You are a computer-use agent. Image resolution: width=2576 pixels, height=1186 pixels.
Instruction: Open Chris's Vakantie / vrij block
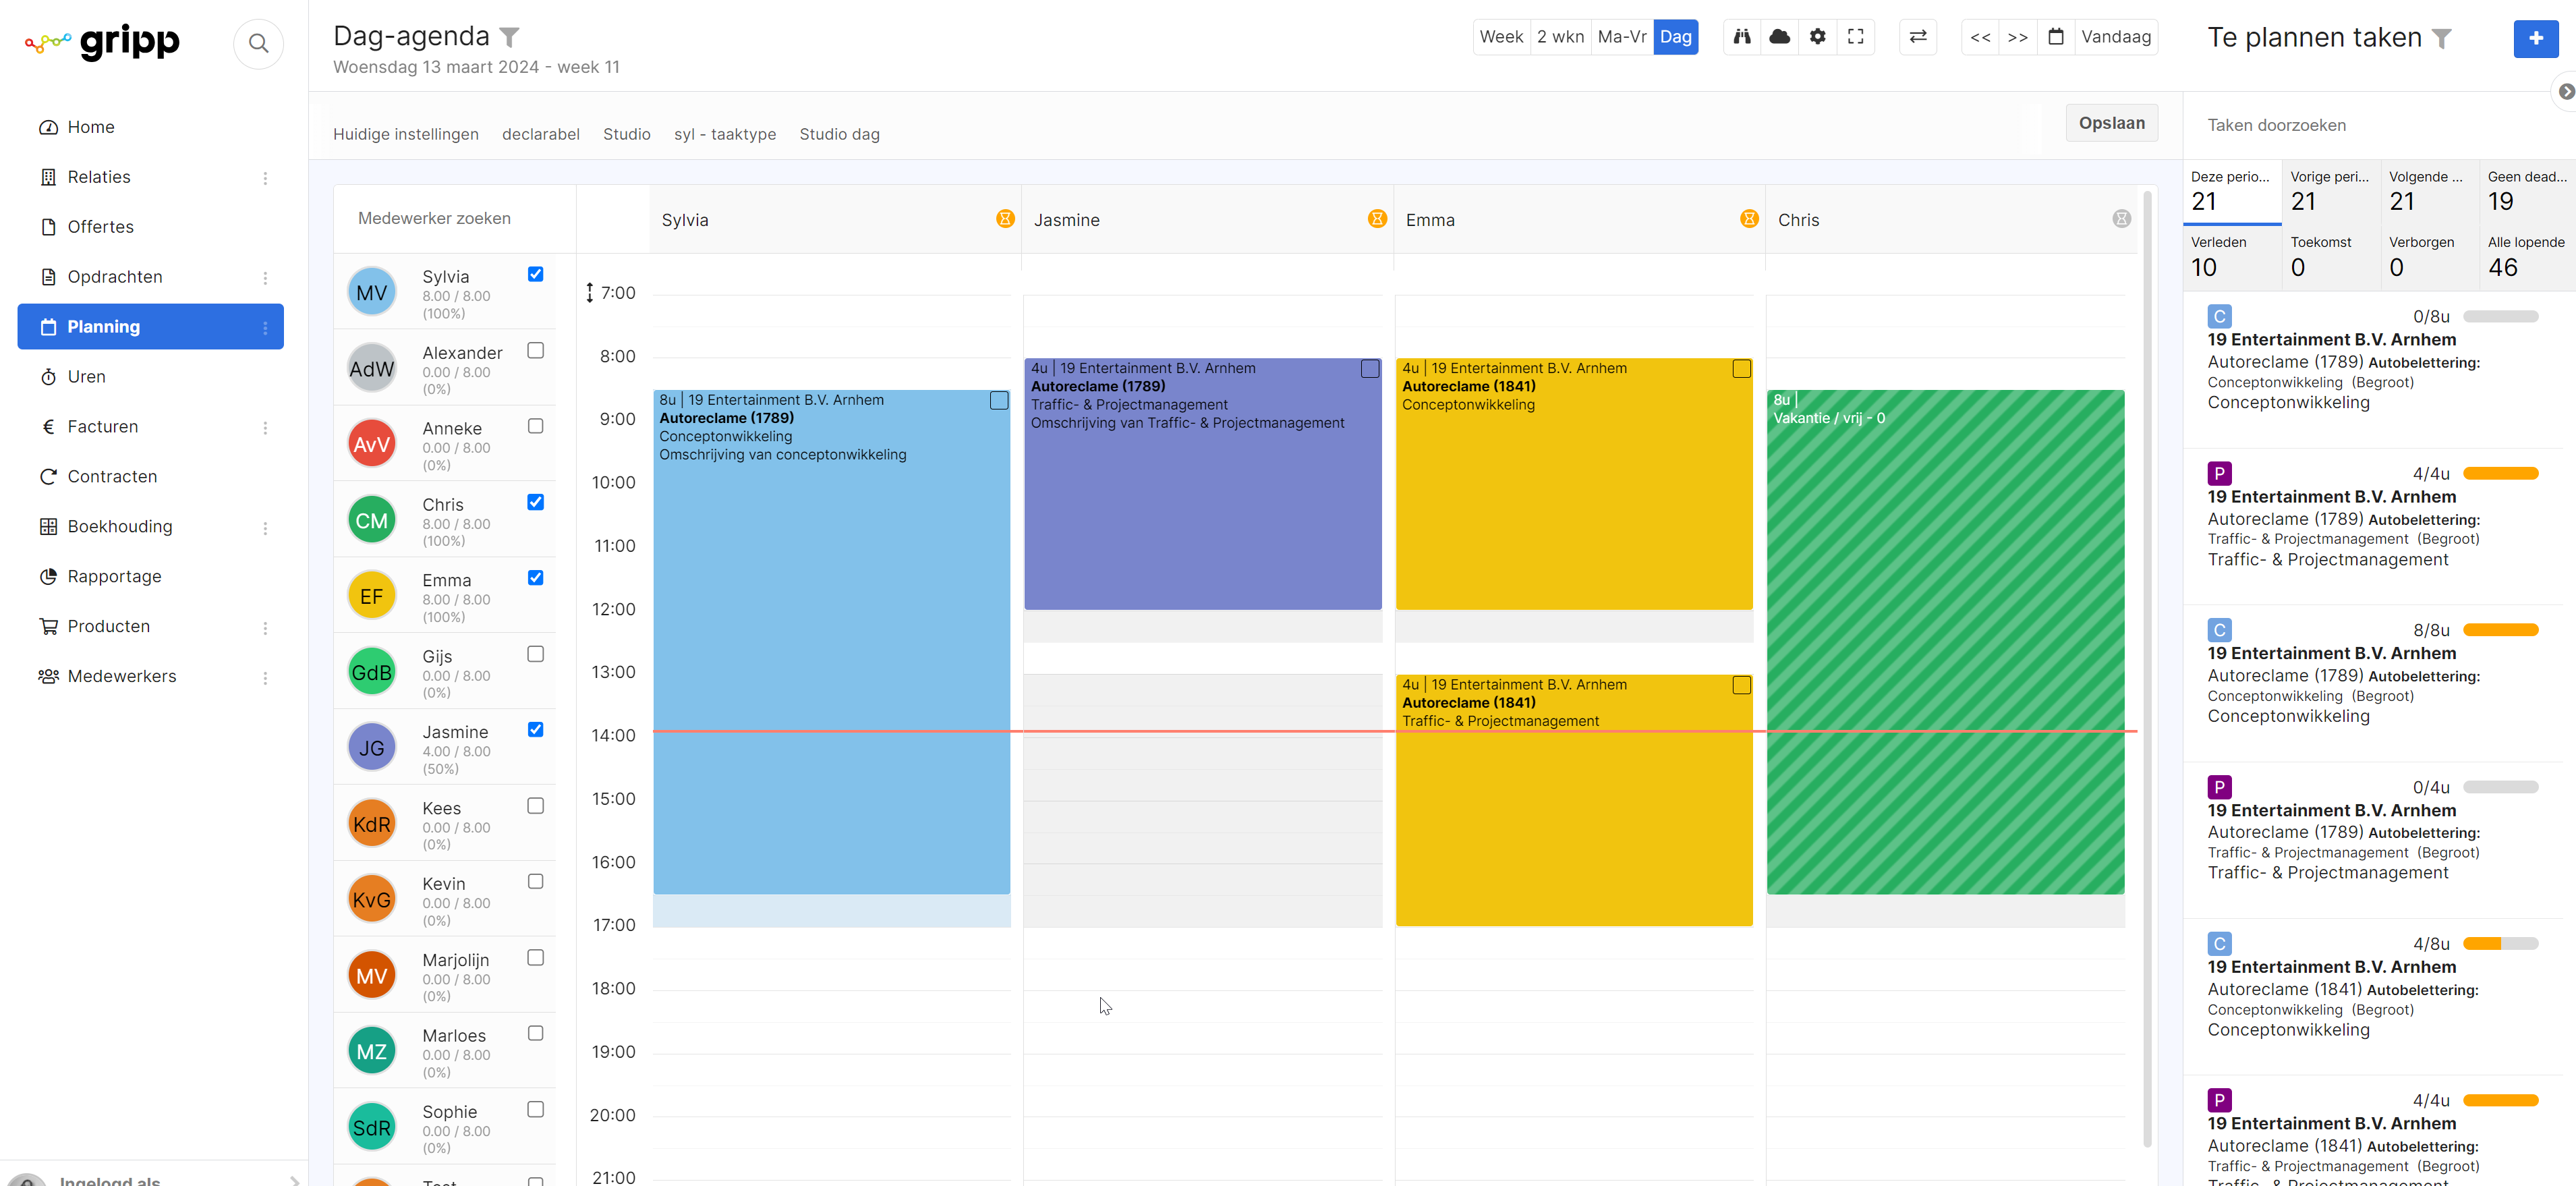[x=1945, y=642]
